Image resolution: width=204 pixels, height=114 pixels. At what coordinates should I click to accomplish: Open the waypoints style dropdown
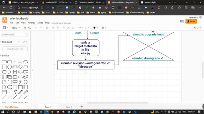point(87,28)
